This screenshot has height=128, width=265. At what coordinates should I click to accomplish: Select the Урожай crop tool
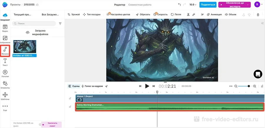(x=74, y=14)
